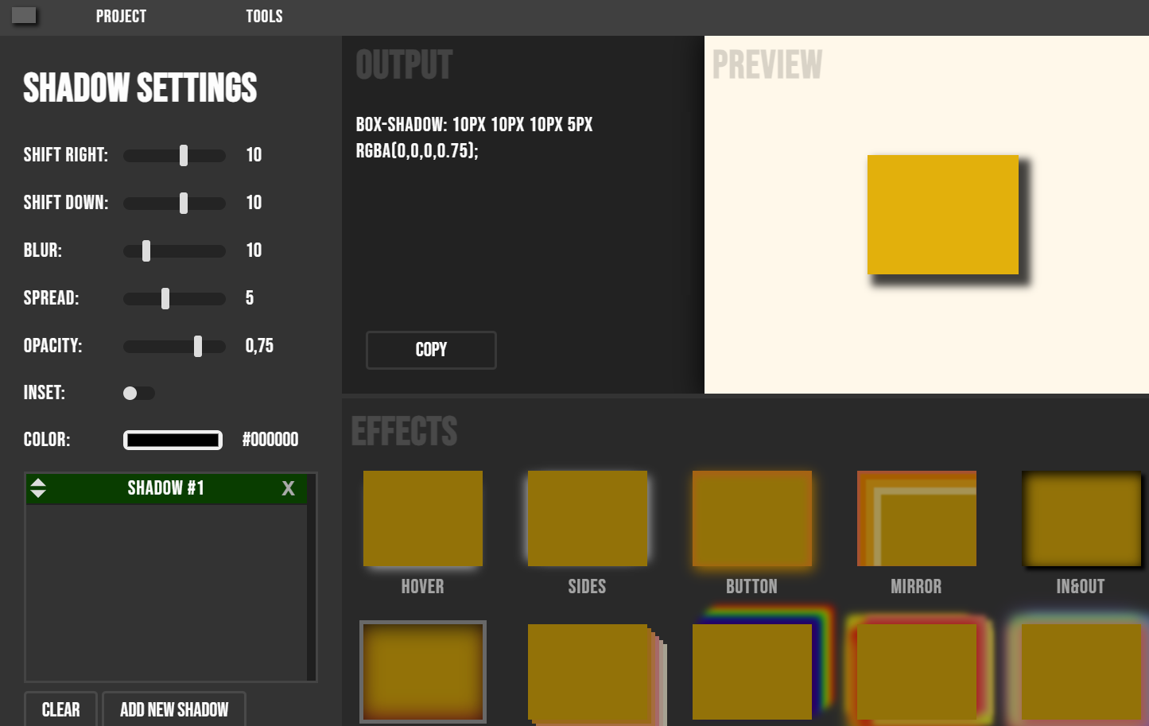Screen dimensions: 1149x726
Task: Remove Shadow #1 with the X icon
Action: 288,488
